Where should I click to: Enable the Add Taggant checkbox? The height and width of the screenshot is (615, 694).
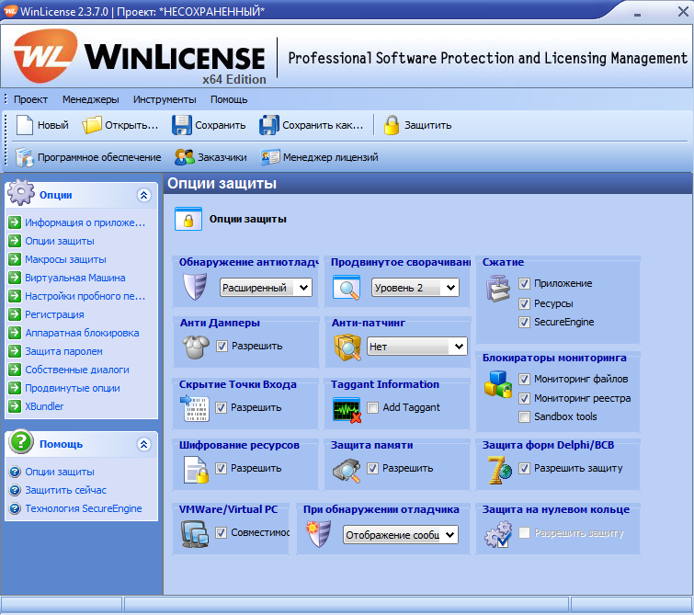(x=373, y=407)
